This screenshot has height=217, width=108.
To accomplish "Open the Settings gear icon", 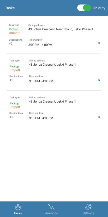I will 88,207.
